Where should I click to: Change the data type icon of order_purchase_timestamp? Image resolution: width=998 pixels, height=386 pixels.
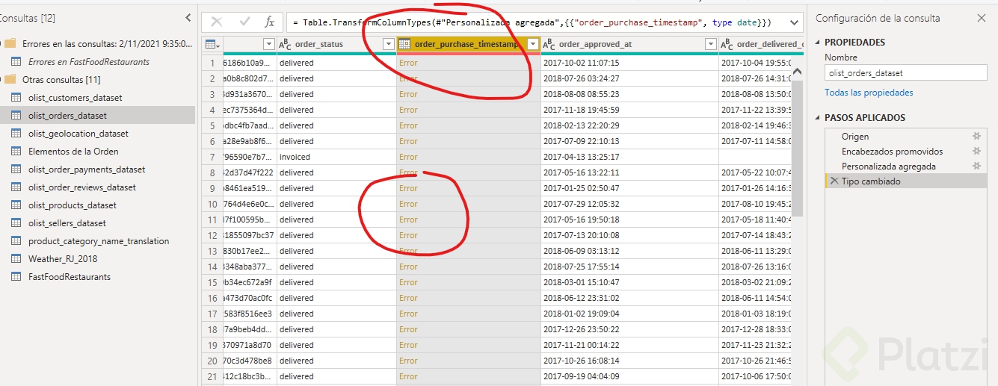point(404,45)
